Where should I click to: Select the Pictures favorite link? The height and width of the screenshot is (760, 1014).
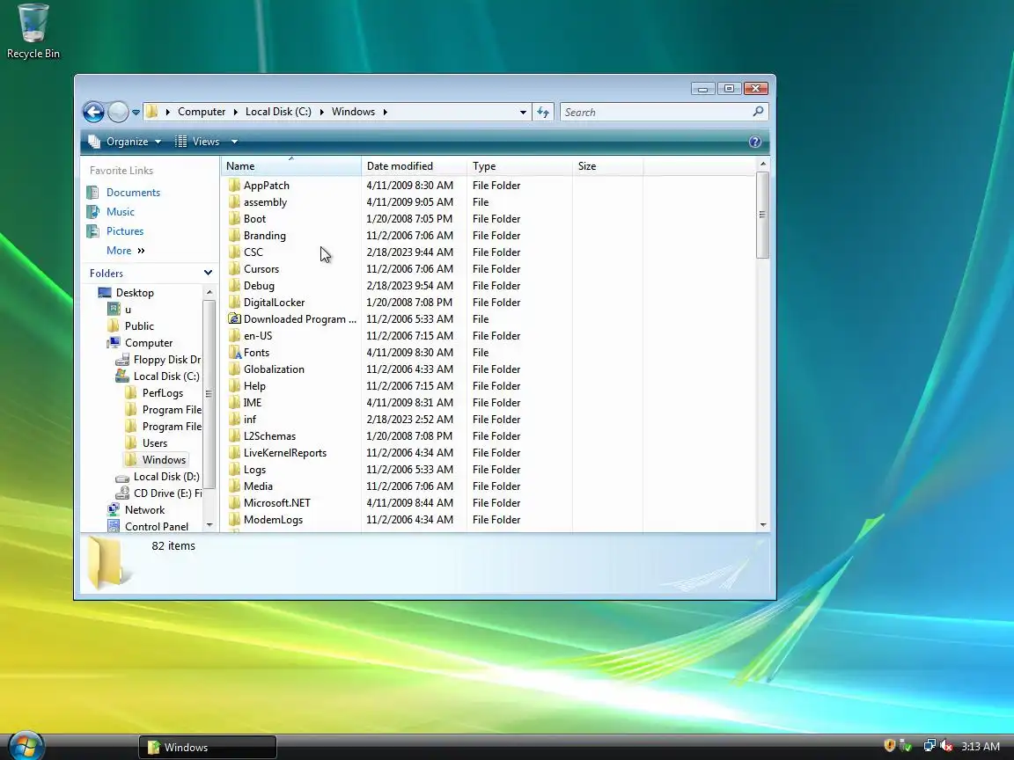(x=125, y=231)
